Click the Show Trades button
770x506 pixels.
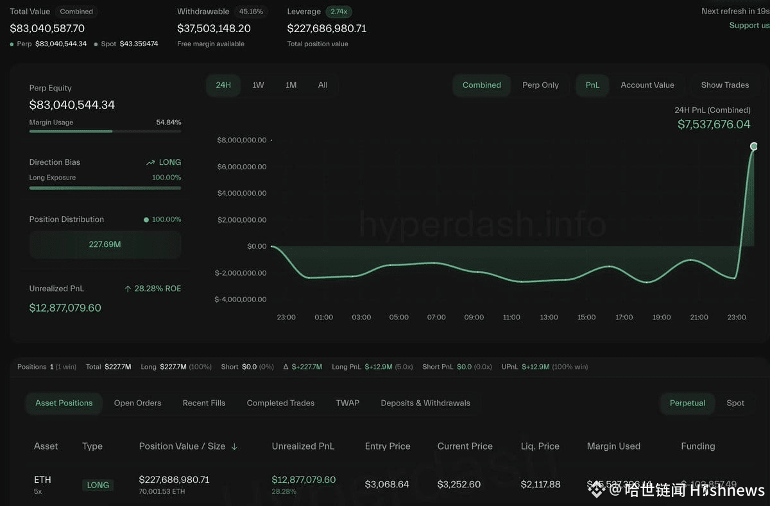coord(724,85)
